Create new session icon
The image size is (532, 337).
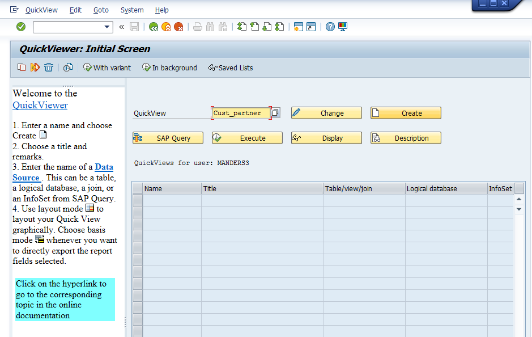(x=298, y=27)
